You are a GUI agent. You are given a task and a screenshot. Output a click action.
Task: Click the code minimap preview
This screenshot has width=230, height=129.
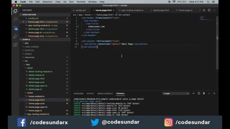tap(207, 18)
